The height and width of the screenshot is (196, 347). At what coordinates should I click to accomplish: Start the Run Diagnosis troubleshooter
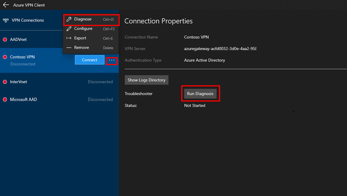pos(200,94)
